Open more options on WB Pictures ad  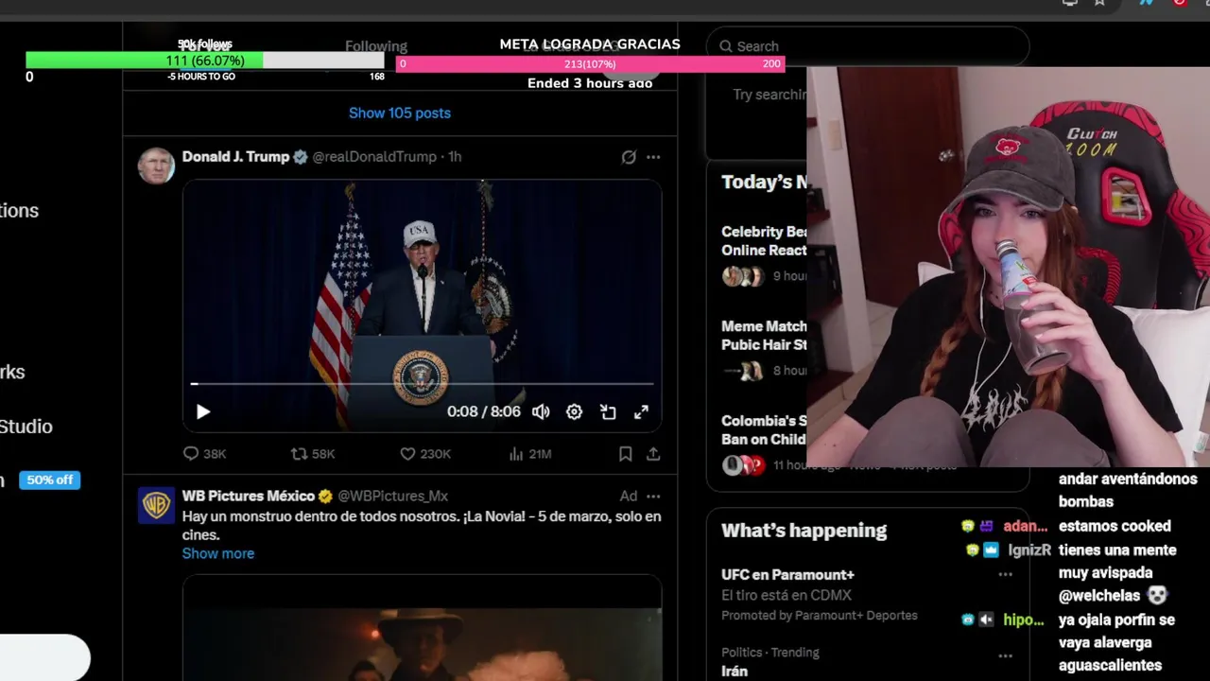click(x=653, y=496)
